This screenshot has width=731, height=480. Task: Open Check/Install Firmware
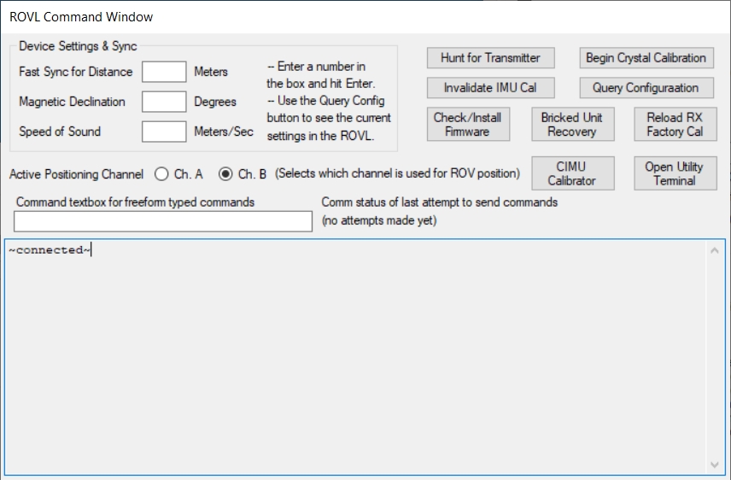[x=467, y=125]
